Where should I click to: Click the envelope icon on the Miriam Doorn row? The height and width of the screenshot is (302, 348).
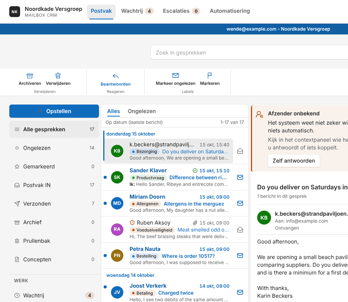click(240, 203)
